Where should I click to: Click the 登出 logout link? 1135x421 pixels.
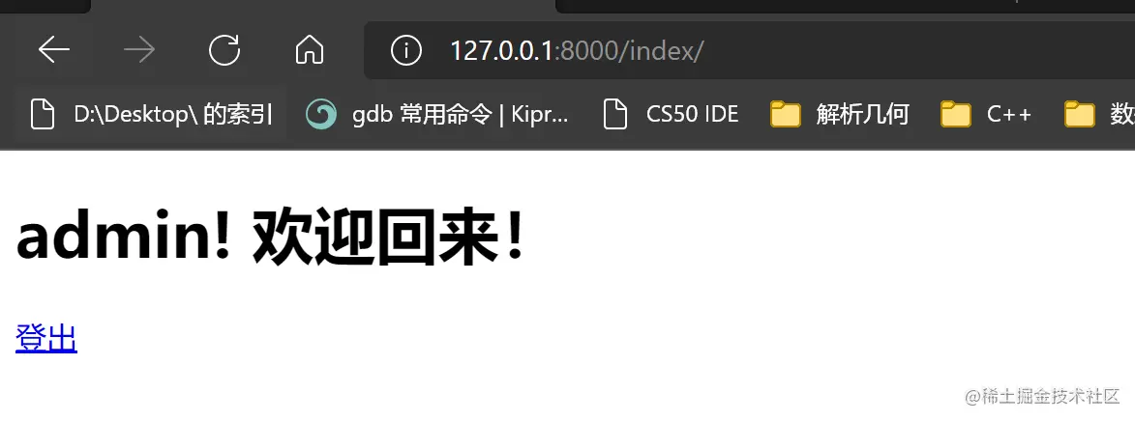(x=46, y=338)
